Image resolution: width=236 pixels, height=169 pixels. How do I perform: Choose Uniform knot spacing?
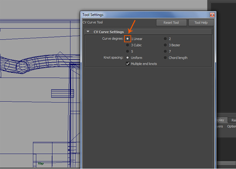pos(128,58)
